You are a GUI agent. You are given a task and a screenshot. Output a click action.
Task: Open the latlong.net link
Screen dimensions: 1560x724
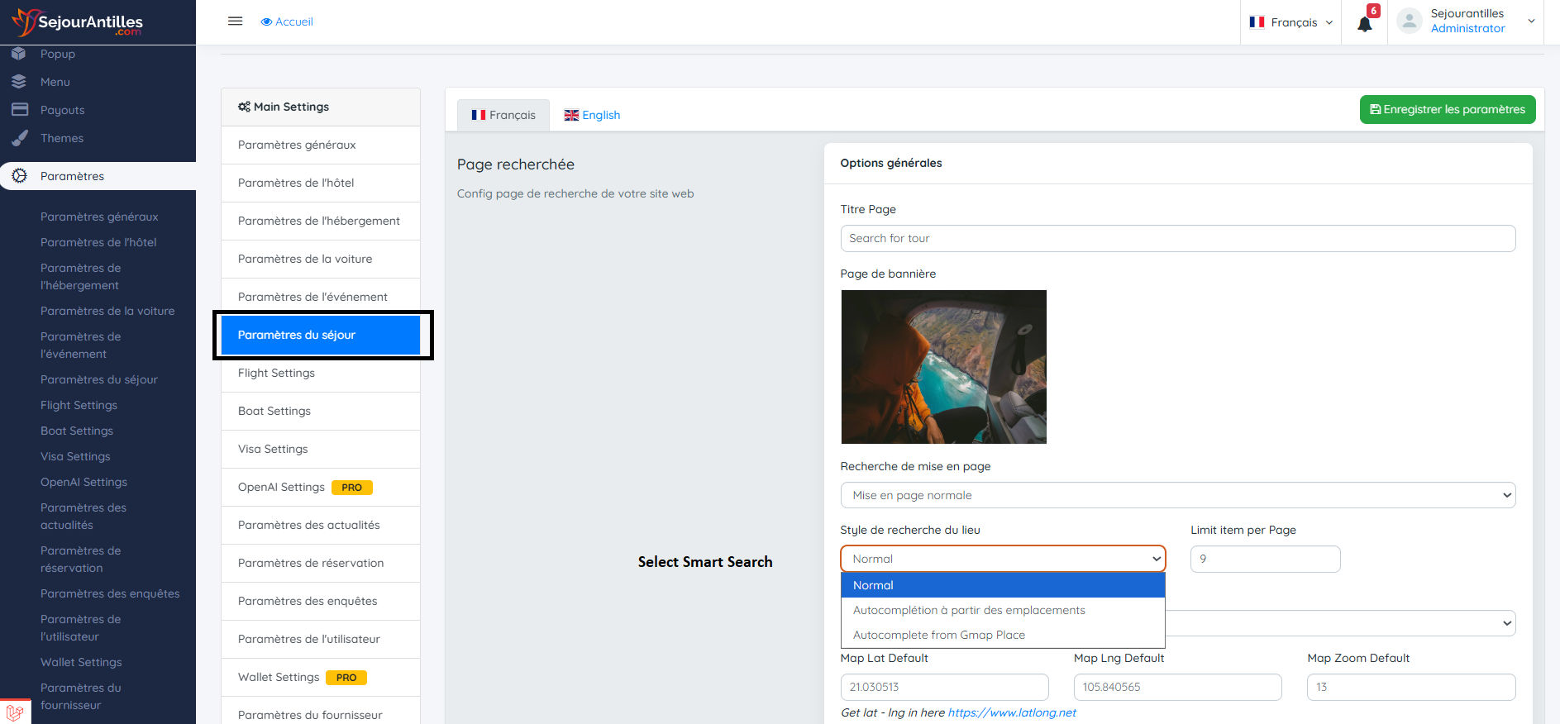pos(1012,712)
